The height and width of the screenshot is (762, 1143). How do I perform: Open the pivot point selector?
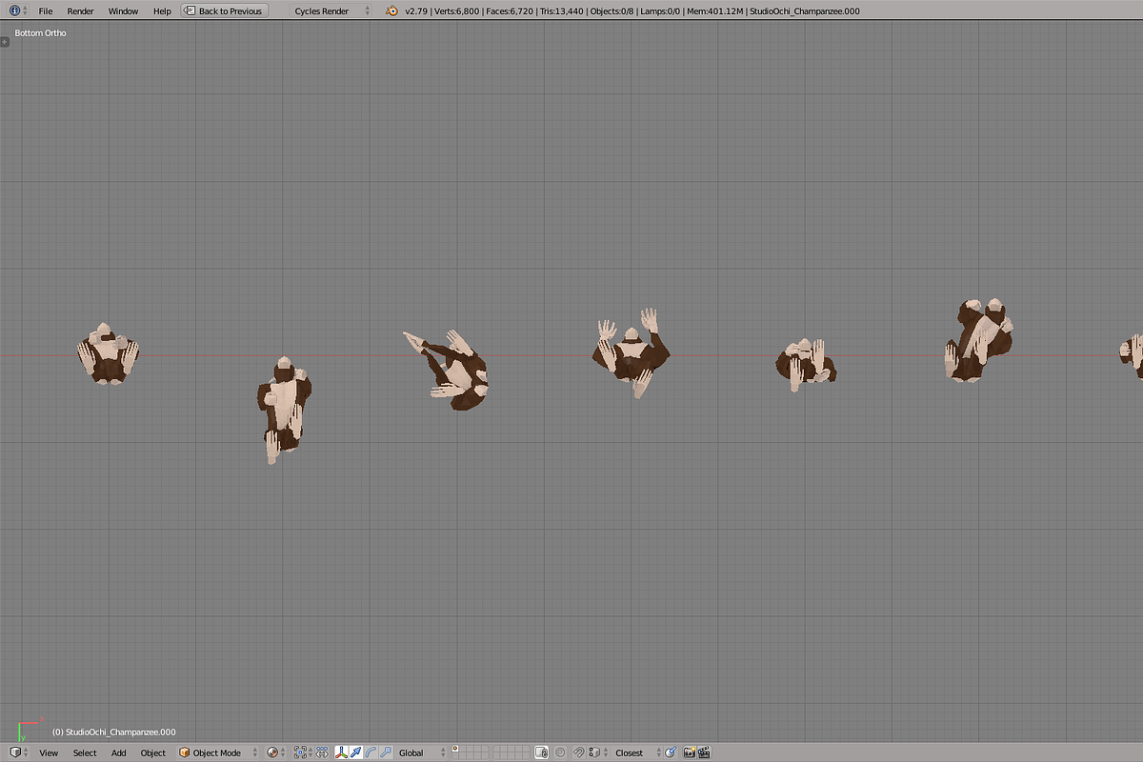[x=303, y=752]
